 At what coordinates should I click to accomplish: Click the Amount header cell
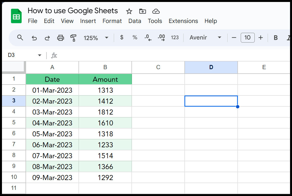[x=105, y=79]
